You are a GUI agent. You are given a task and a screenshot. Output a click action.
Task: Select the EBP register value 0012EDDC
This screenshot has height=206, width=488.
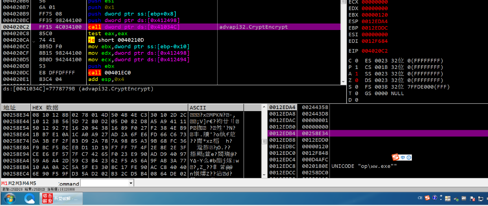pos(375,28)
